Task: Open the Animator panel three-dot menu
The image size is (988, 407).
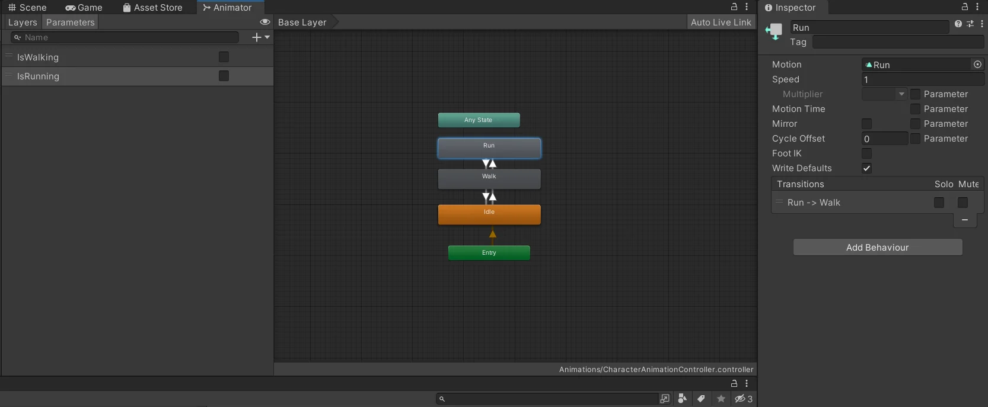Action: [x=747, y=7]
